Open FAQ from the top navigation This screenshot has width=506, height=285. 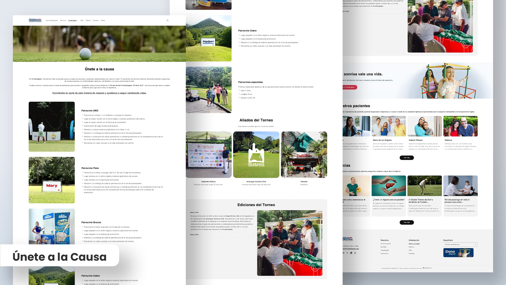click(x=82, y=20)
